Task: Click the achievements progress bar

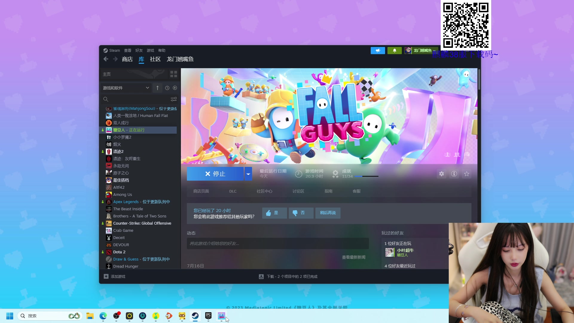Action: tap(366, 176)
